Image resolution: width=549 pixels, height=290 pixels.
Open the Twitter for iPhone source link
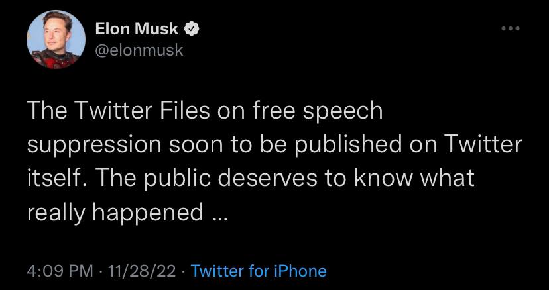click(x=259, y=271)
